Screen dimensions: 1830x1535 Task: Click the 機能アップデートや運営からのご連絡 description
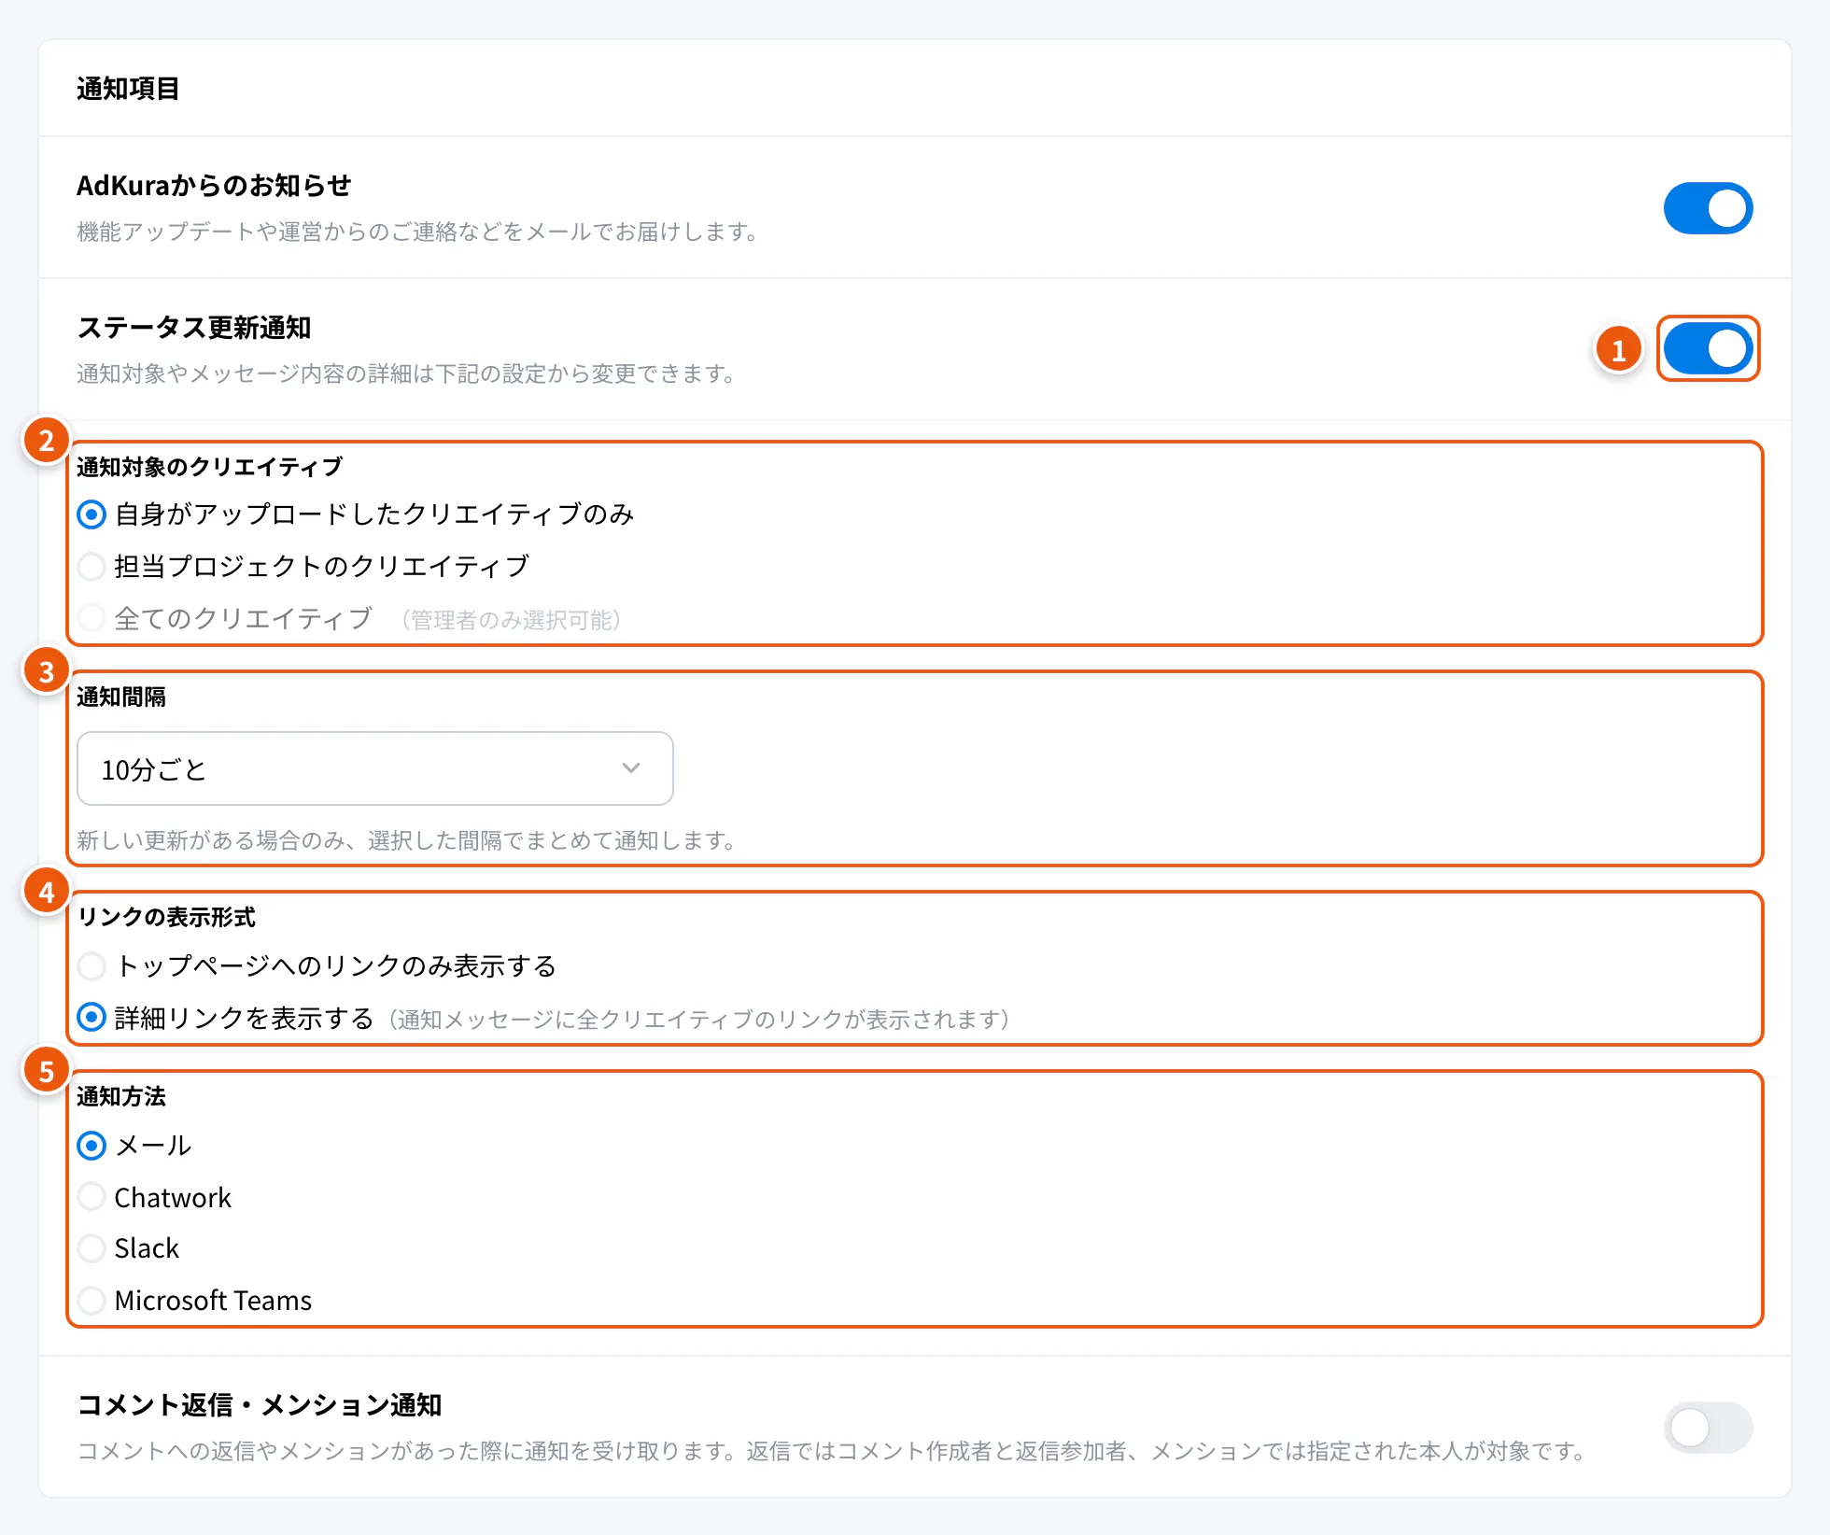[x=417, y=232]
